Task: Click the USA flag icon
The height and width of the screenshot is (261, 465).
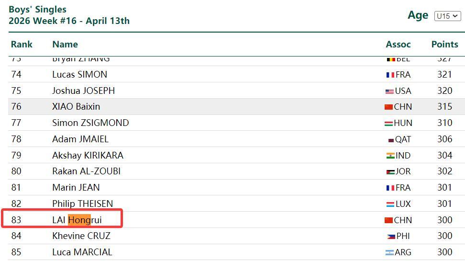Action: [389, 91]
